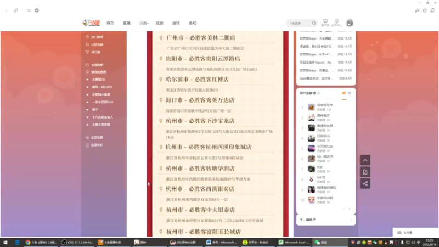Go back using the browser back arrow

pyautogui.click(x=7, y=10)
